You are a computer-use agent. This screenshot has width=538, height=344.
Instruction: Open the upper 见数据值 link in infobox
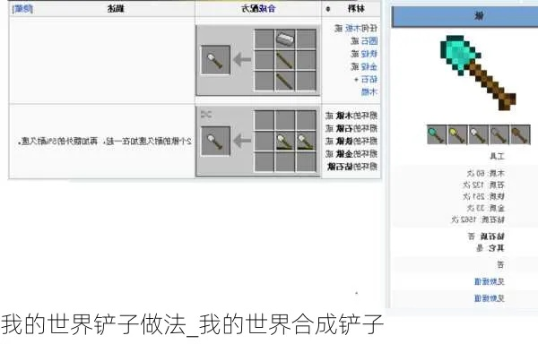[x=490, y=281]
